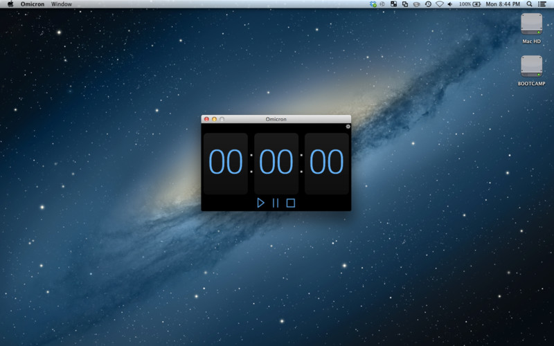
Task: Open Notification Center list icon
Action: coord(542,4)
